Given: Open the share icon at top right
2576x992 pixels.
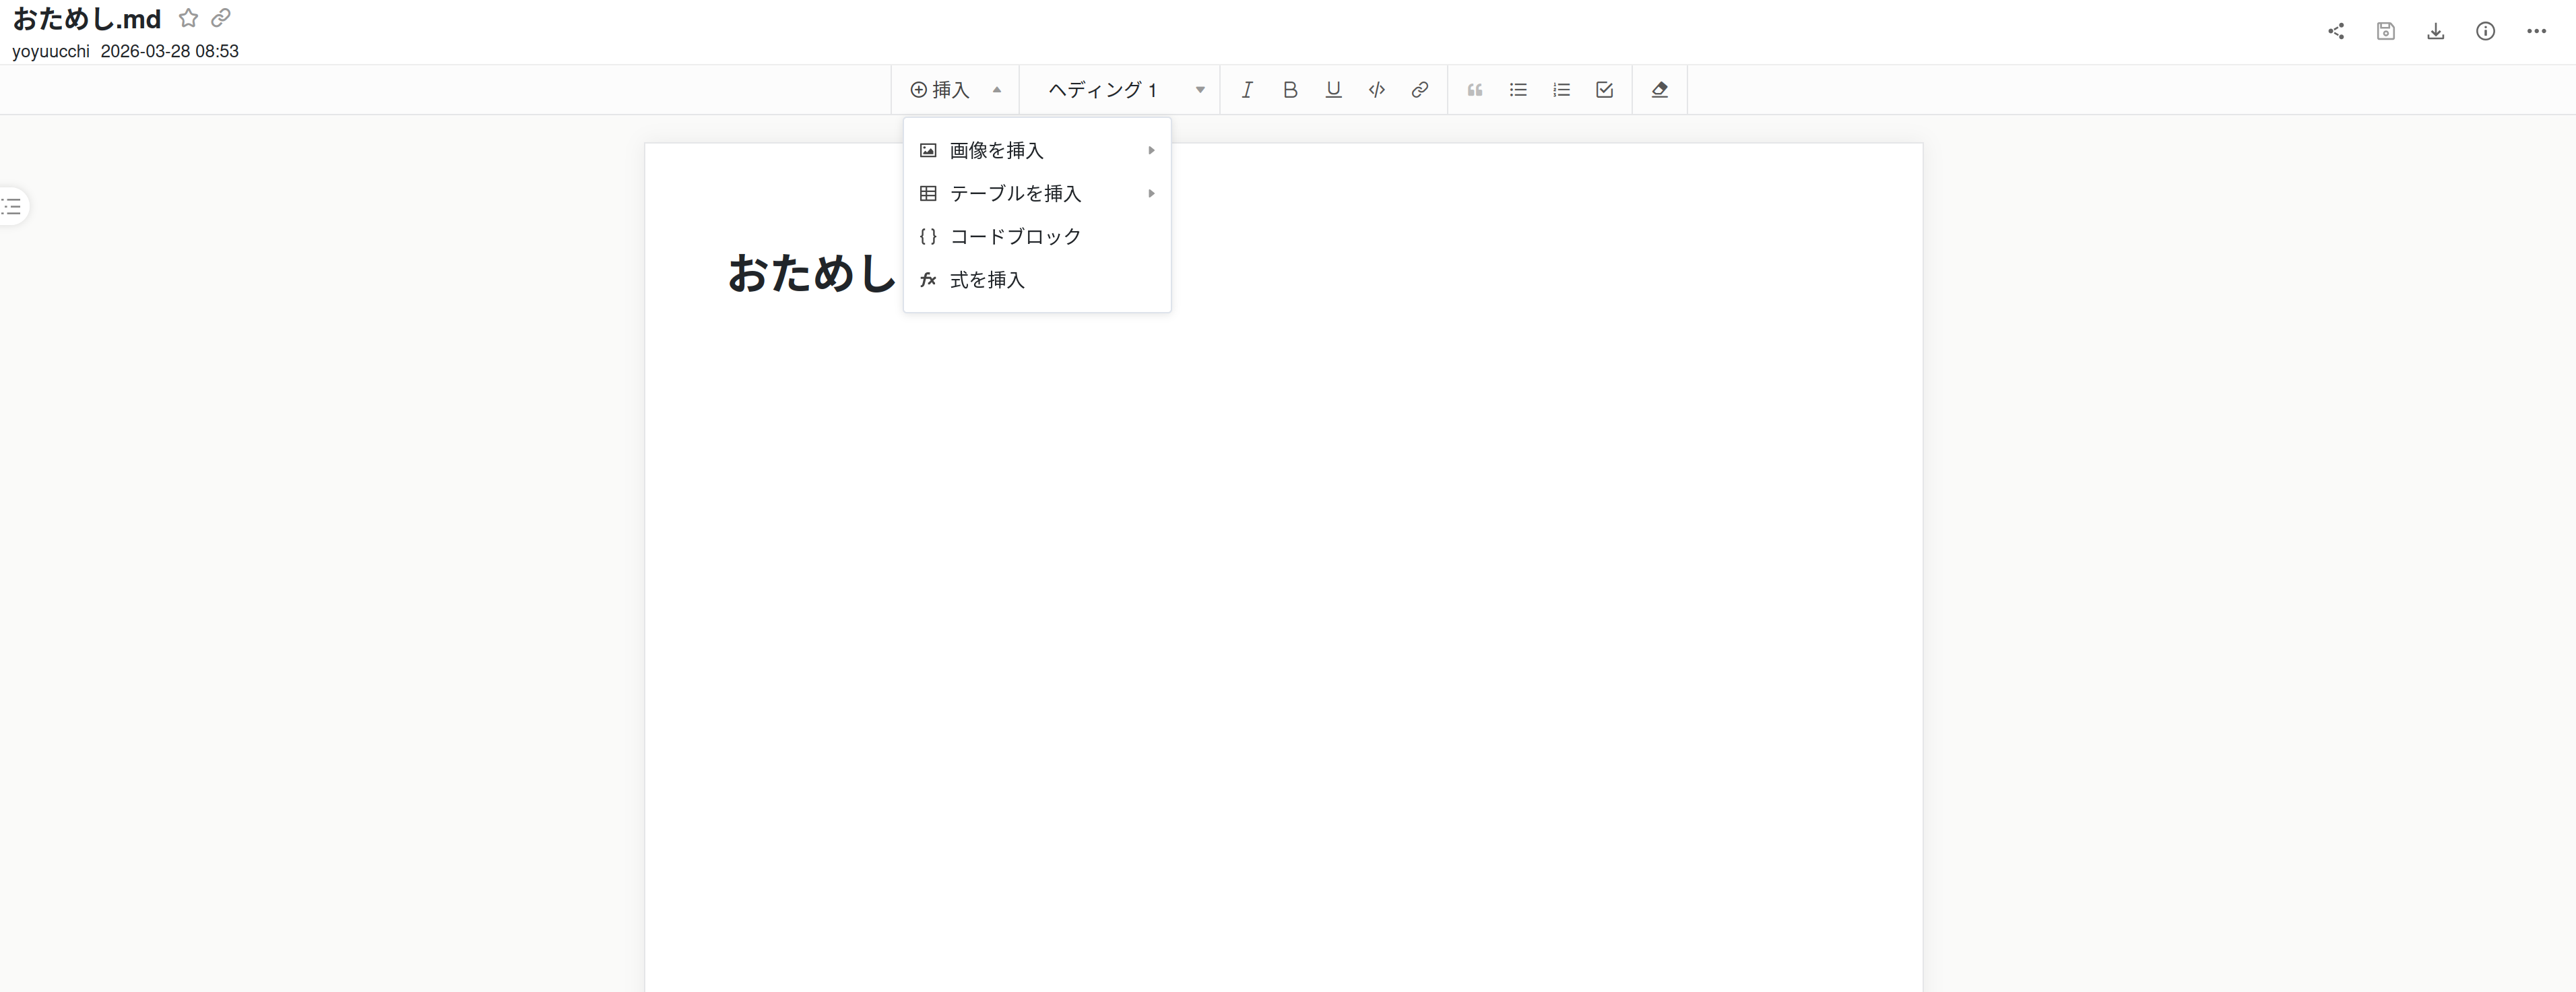Looking at the screenshot, I should point(2336,31).
